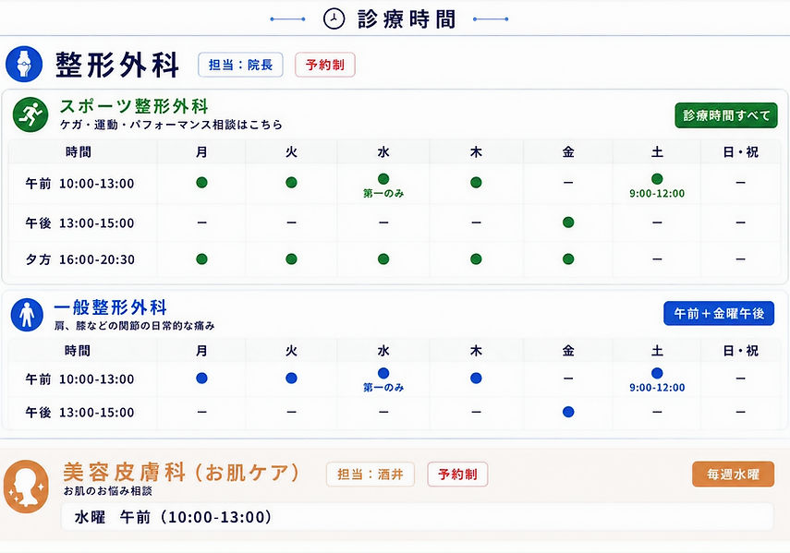Click 日・祝 column header in sports table
Viewport: 790px width, 553px height.
[x=741, y=152]
